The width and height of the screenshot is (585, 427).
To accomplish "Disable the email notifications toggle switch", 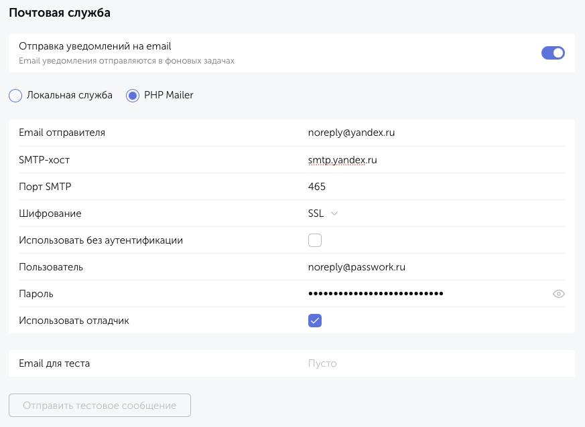I will point(553,53).
